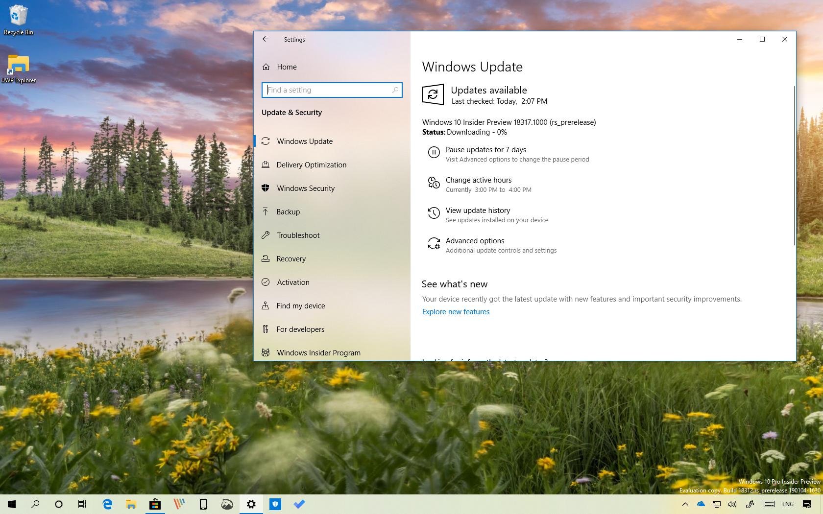Close the Settings window
The height and width of the screenshot is (514, 823).
tap(785, 39)
